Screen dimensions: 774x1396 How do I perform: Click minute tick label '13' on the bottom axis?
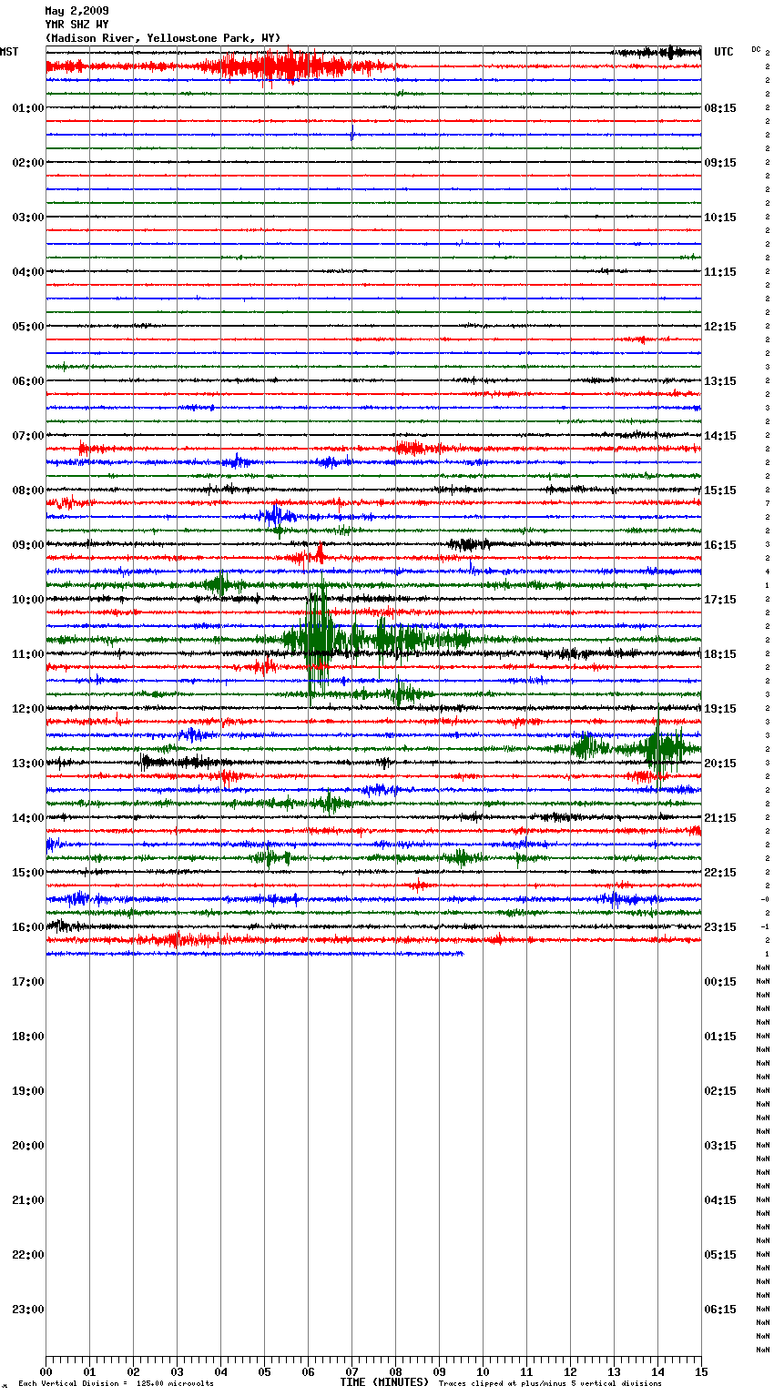[x=614, y=1371]
